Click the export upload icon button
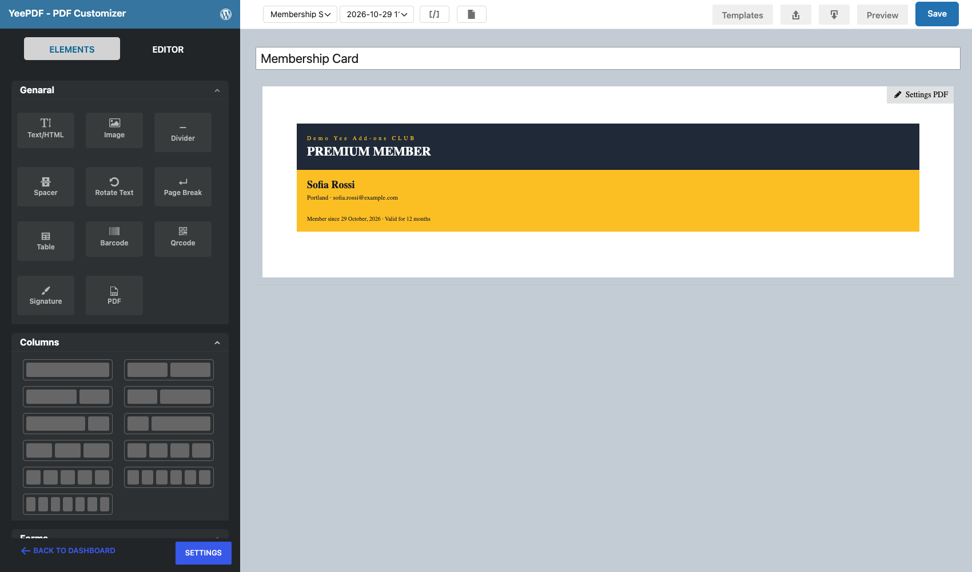Image resolution: width=972 pixels, height=572 pixels. 796,15
